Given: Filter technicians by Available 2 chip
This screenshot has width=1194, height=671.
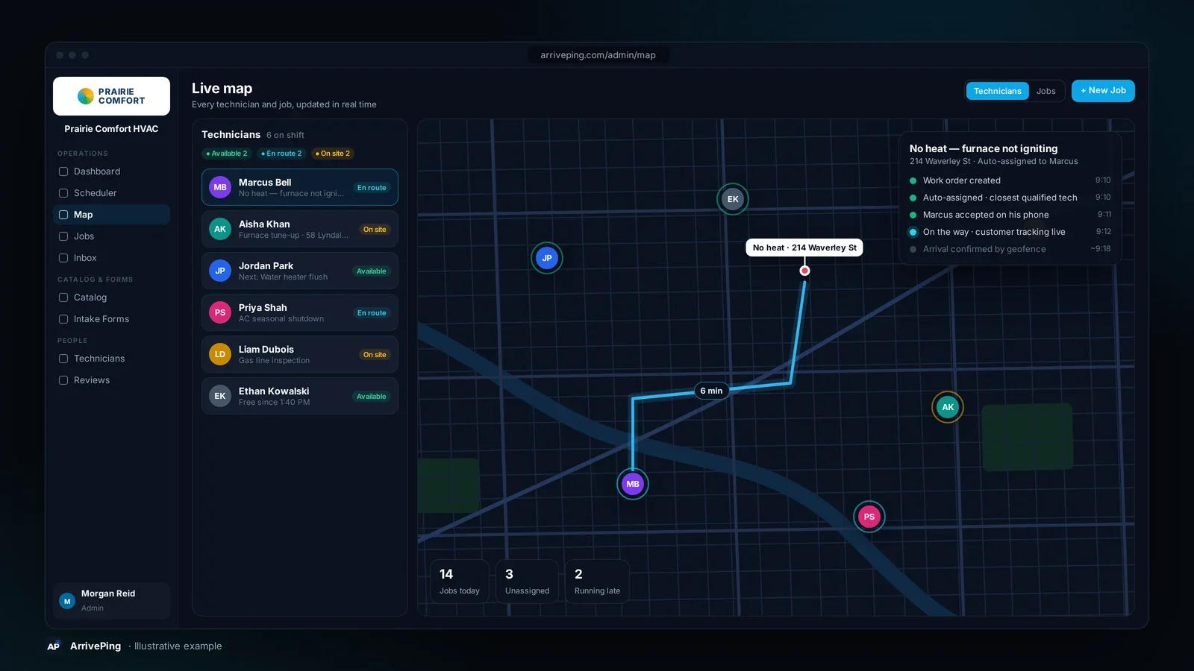Looking at the screenshot, I should pyautogui.click(x=227, y=154).
